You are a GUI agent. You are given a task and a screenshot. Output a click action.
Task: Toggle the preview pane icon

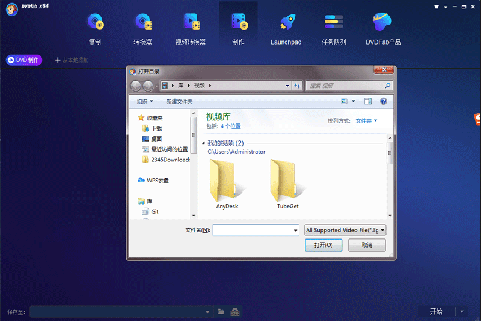coord(368,101)
